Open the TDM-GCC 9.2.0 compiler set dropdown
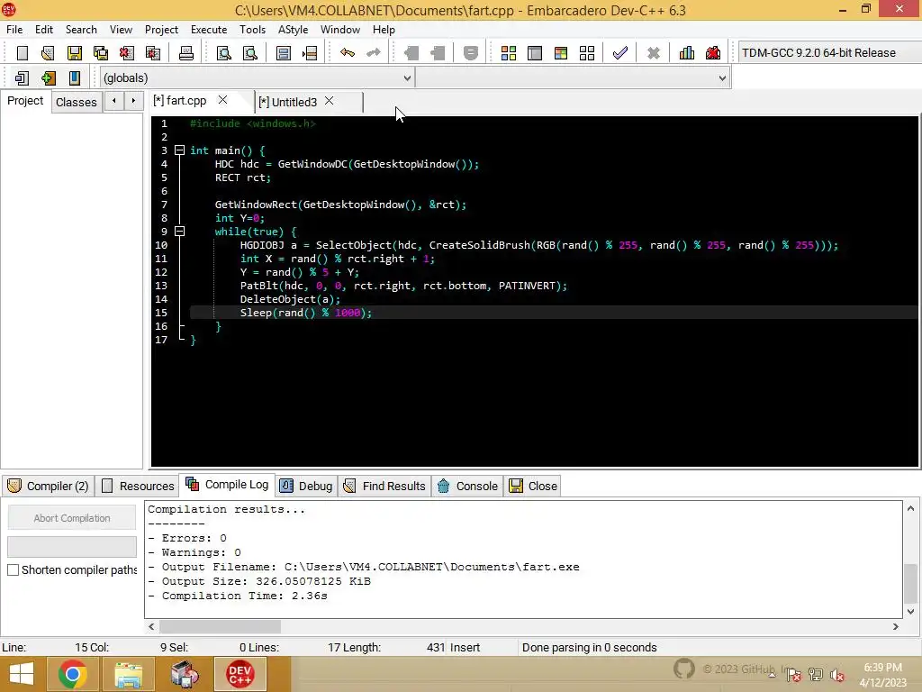922x692 pixels. [x=829, y=53]
